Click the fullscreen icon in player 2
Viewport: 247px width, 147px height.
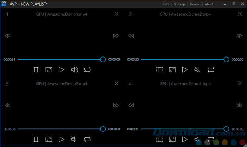click(173, 70)
